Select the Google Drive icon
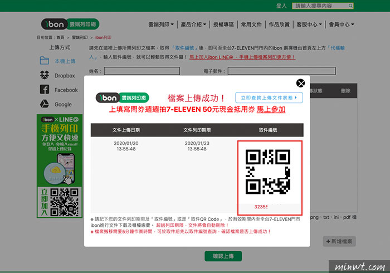Viewport: 390px width, 273px height. point(44,104)
